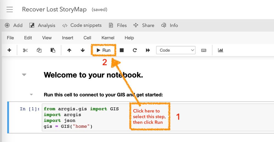
Task: Cut selected cells with scissors icon
Action: (25, 50)
